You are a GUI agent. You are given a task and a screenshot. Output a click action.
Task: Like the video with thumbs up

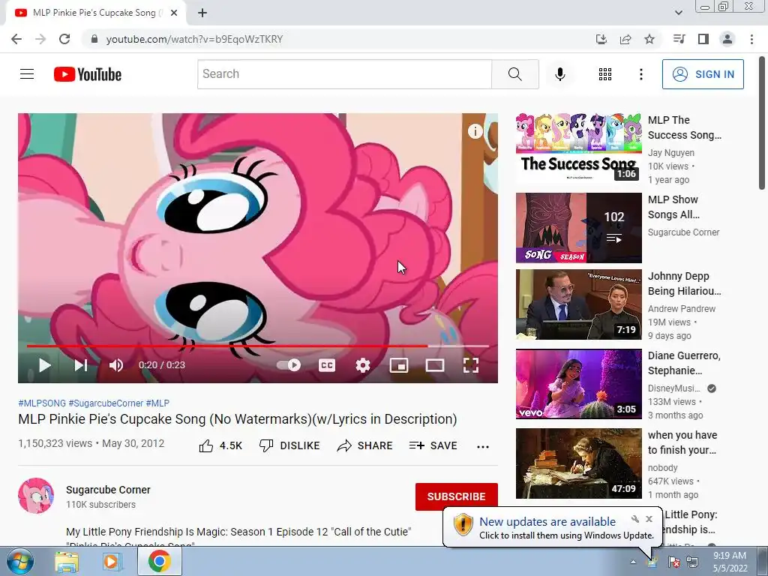(220, 445)
